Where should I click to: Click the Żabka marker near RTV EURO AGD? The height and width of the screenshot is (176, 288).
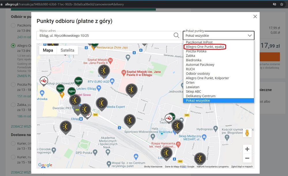[x=78, y=81]
